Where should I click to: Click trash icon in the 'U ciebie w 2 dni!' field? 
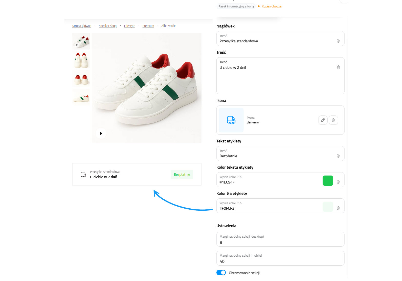pos(338,67)
